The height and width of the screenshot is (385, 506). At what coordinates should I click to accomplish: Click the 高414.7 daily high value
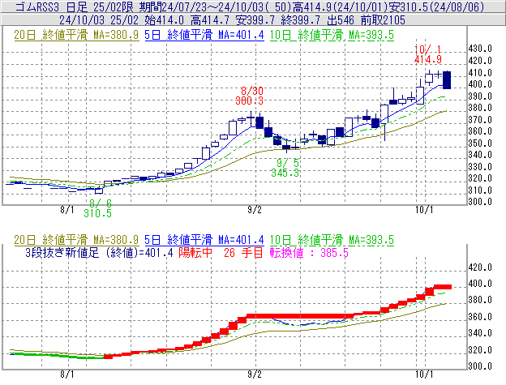click(210, 20)
